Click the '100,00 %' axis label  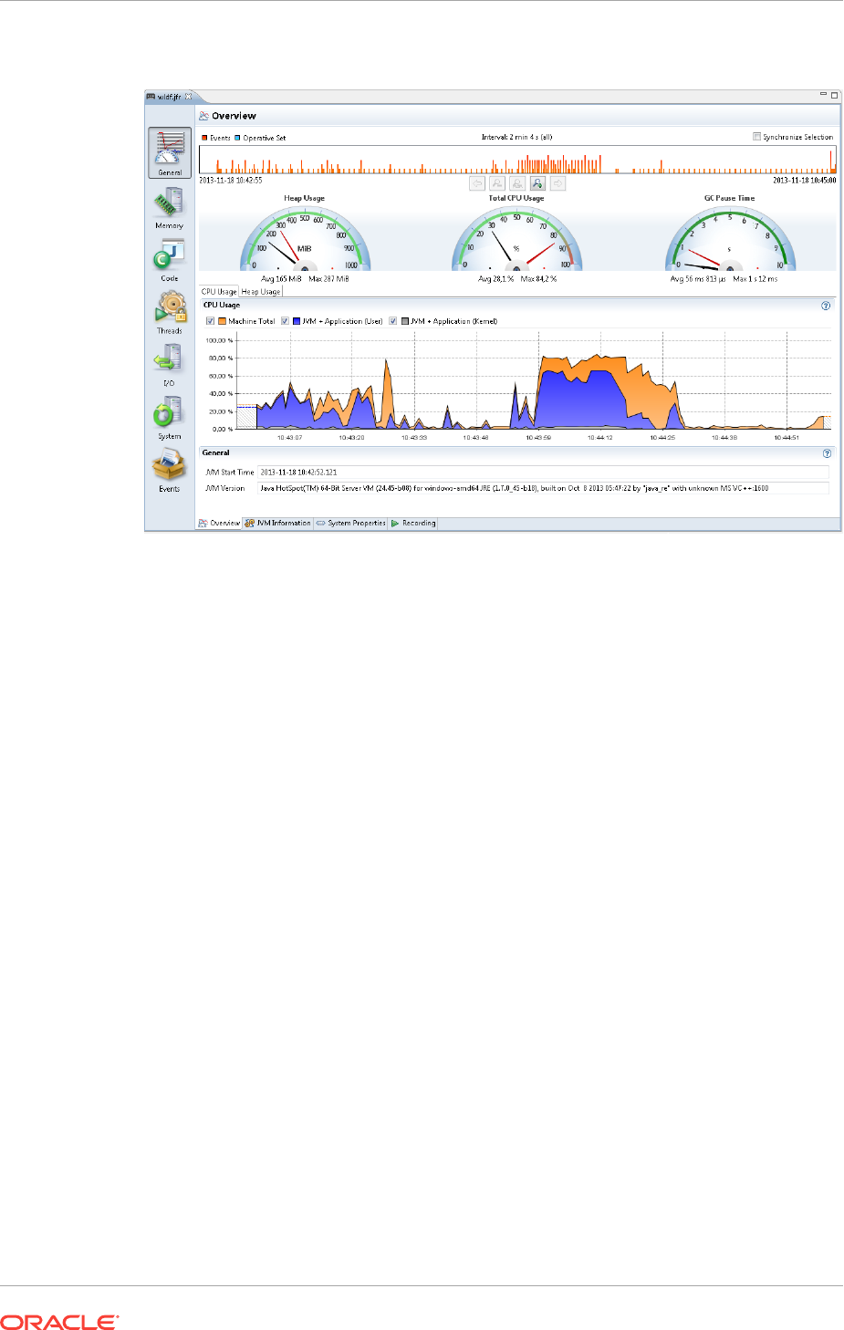[x=218, y=340]
